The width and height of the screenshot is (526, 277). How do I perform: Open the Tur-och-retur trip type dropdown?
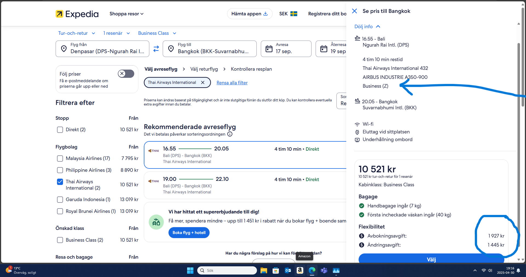[x=77, y=33]
